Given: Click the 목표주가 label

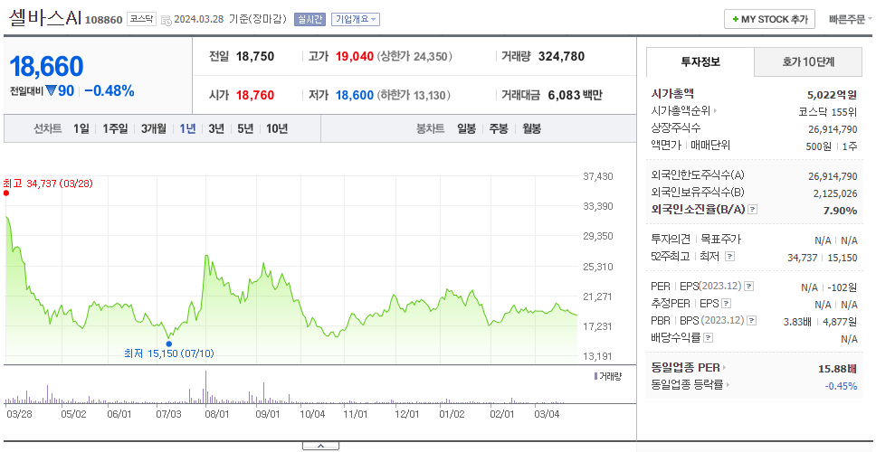Looking at the screenshot, I should [720, 240].
